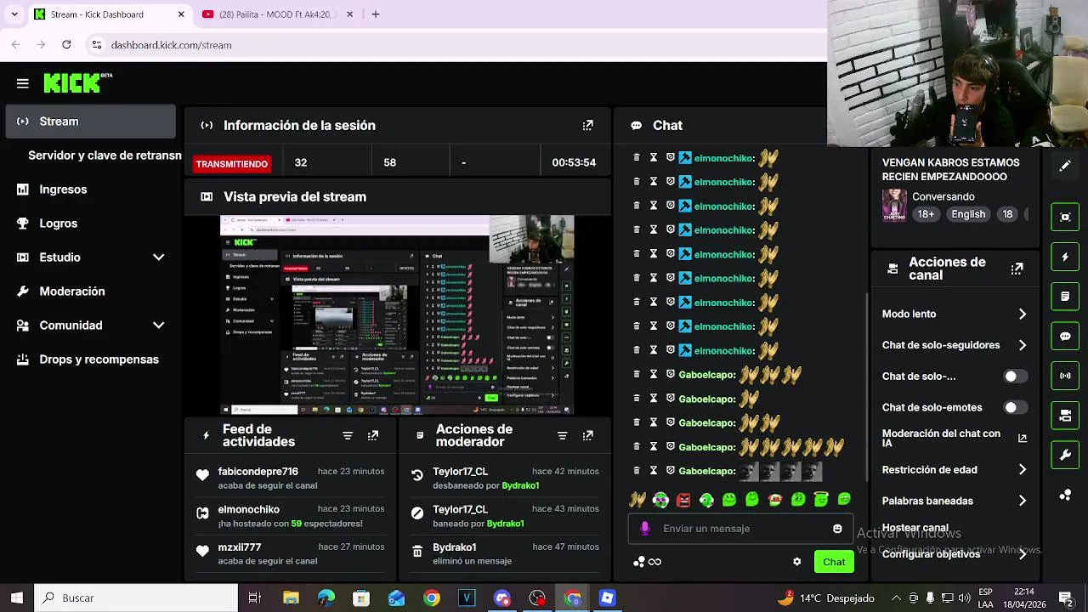1088x612 pixels.
Task: Toggle the note moderator actions widget icon
Action: (1065, 297)
